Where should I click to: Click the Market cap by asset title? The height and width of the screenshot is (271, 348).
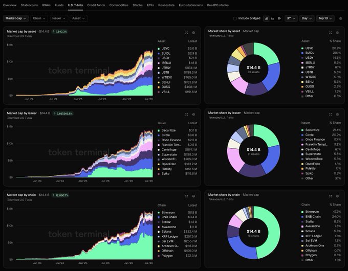21,32
